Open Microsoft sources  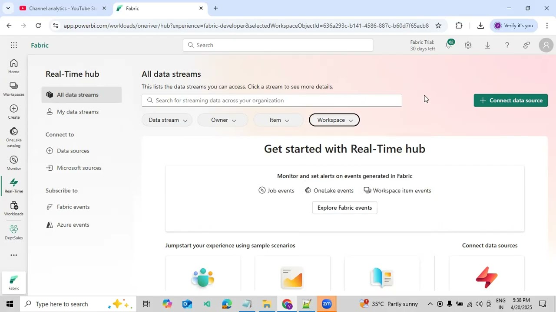[x=82, y=168]
